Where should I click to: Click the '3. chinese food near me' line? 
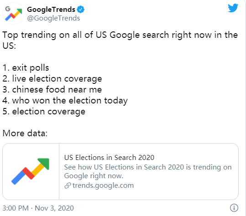[x=52, y=90]
